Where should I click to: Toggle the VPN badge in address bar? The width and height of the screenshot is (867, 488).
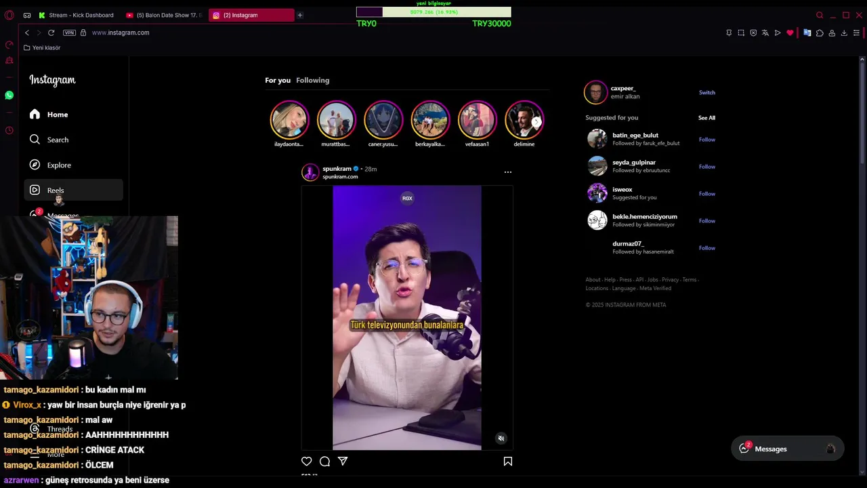pyautogui.click(x=69, y=33)
